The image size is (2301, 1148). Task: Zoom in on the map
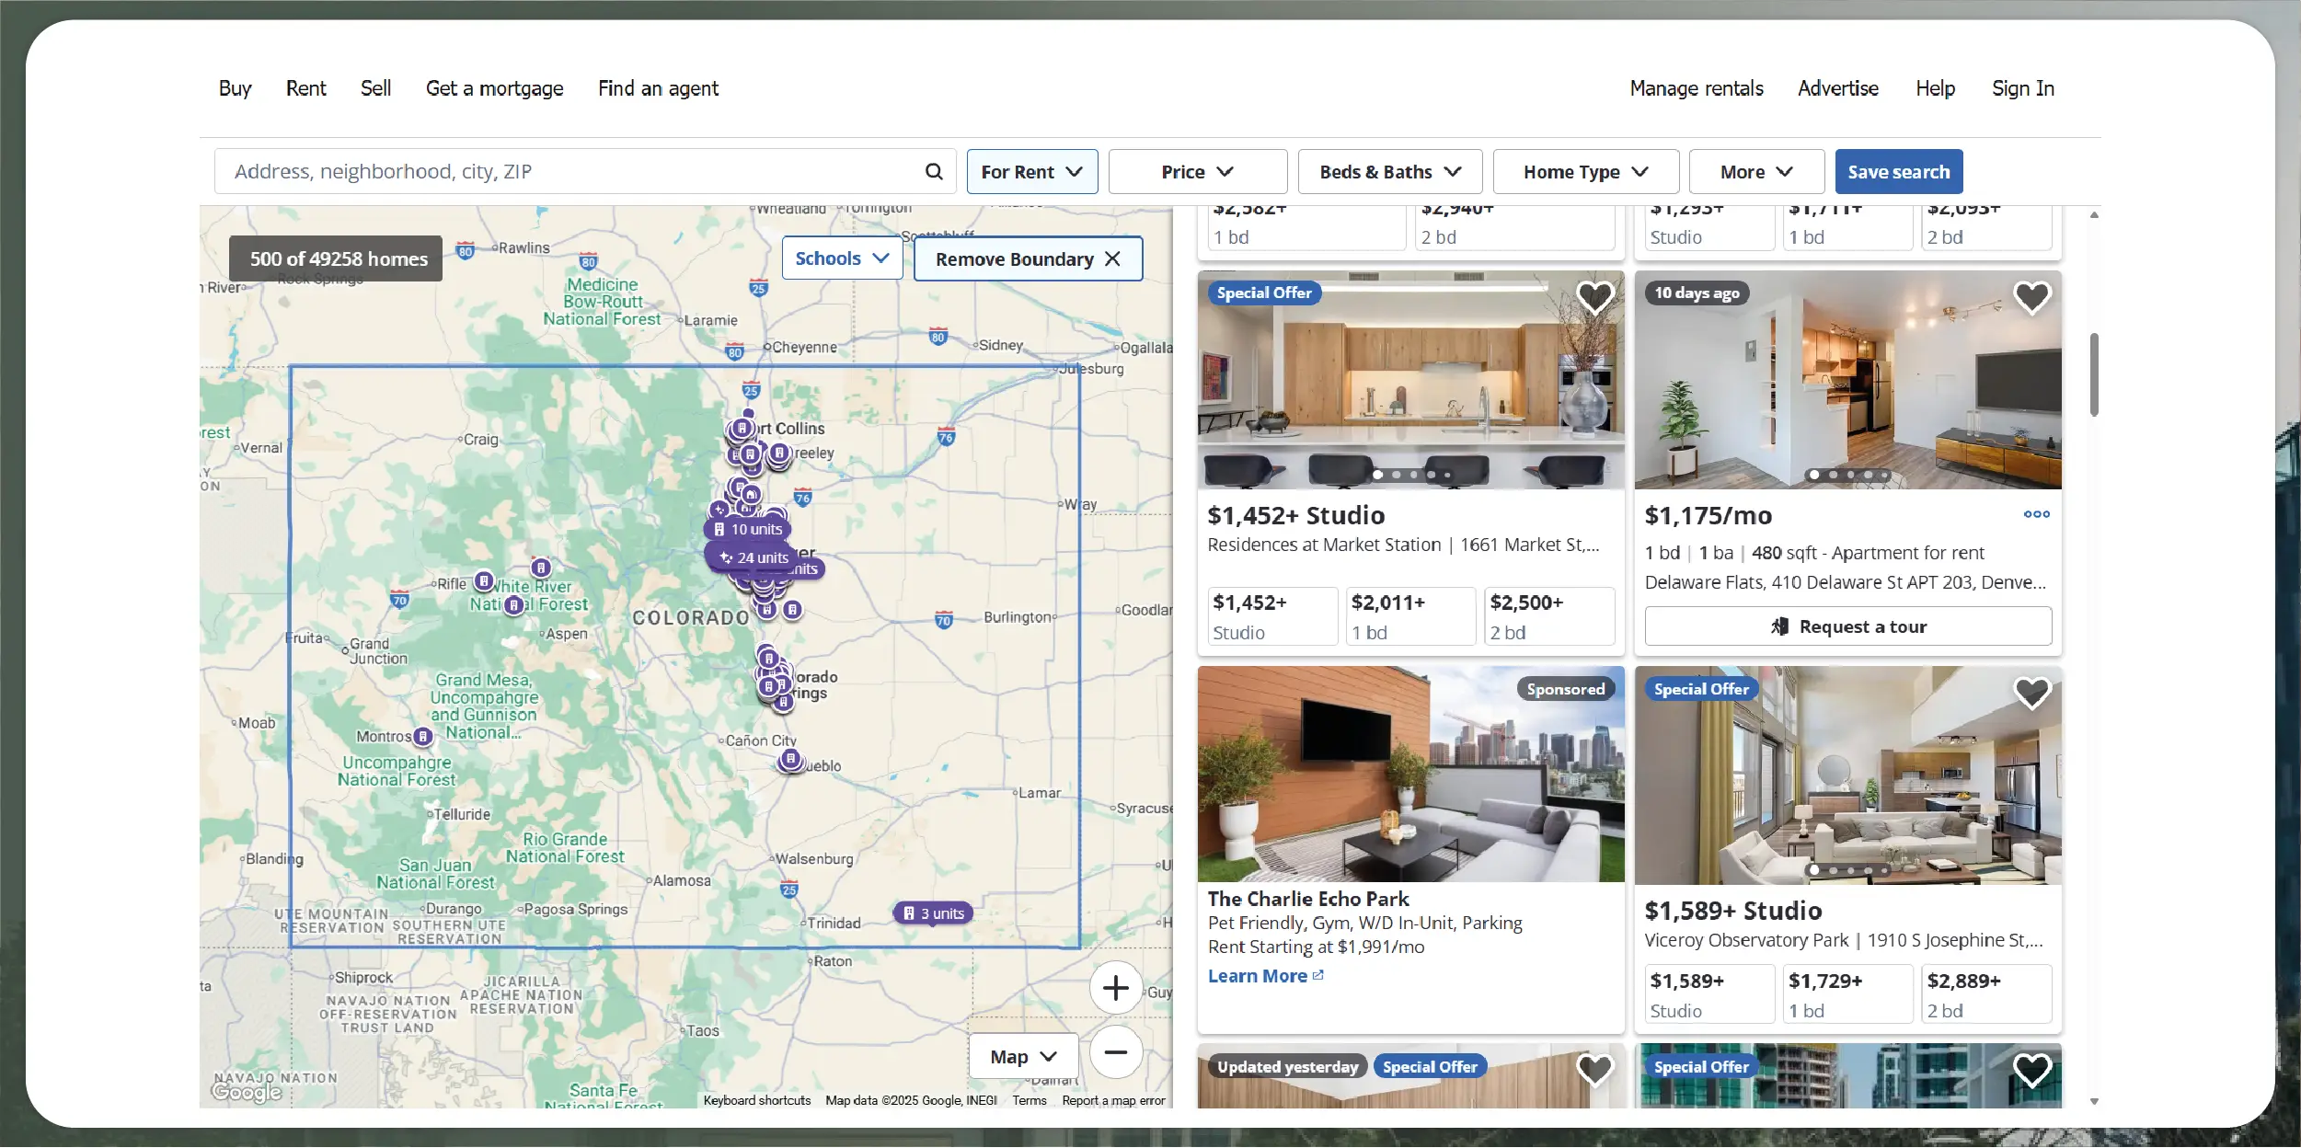point(1115,988)
